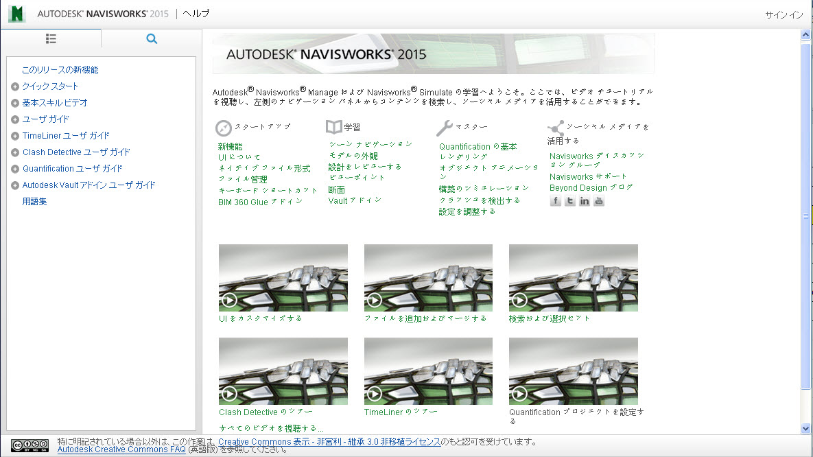This screenshot has width=813, height=457.
Task: Open the キーボード ショートカット link
Action: 268,191
